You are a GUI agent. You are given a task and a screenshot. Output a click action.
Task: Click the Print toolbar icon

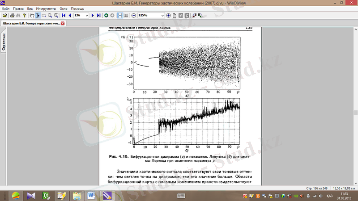(x=12, y=15)
